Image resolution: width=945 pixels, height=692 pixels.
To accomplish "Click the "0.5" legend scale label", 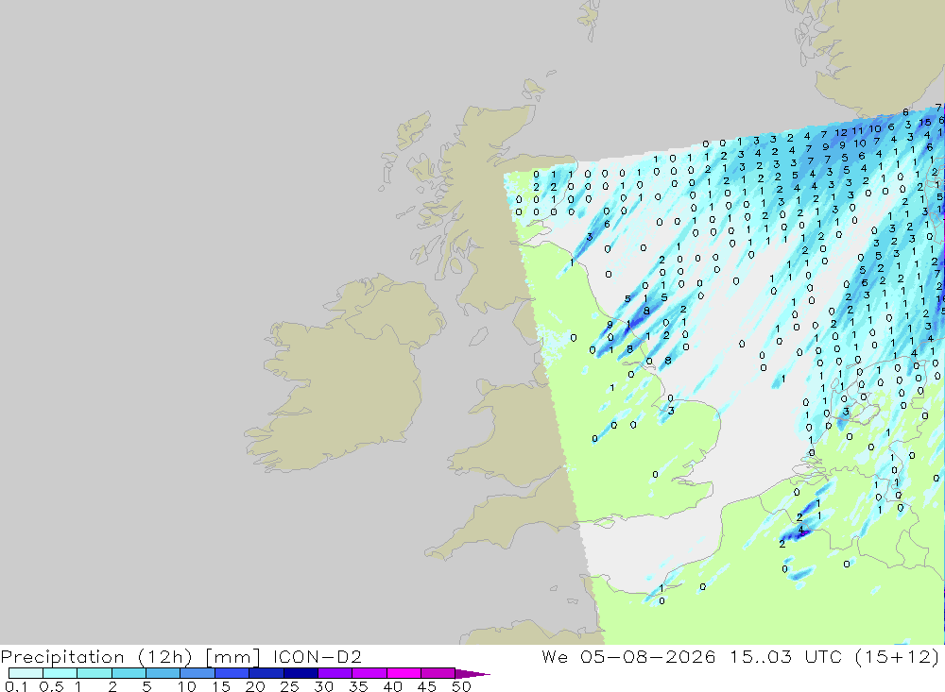I will pos(51,686).
